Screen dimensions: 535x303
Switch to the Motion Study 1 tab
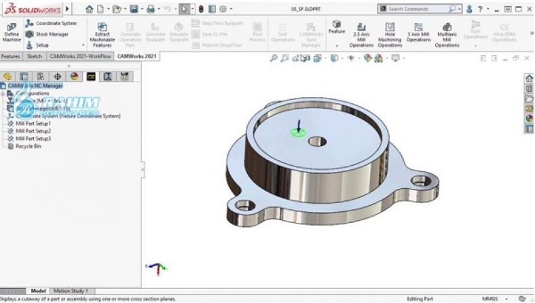[x=71, y=291]
